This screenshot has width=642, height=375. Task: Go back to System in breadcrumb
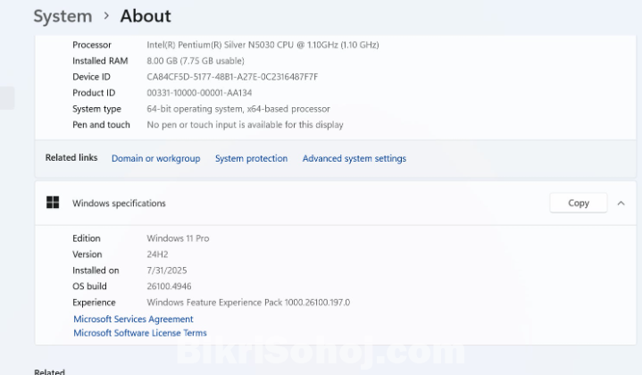click(x=63, y=16)
